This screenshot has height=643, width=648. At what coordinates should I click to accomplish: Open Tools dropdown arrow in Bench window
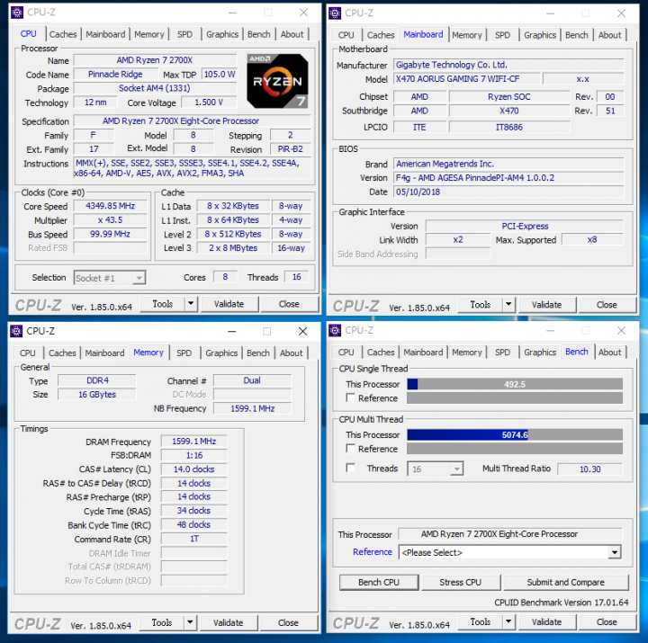point(508,621)
